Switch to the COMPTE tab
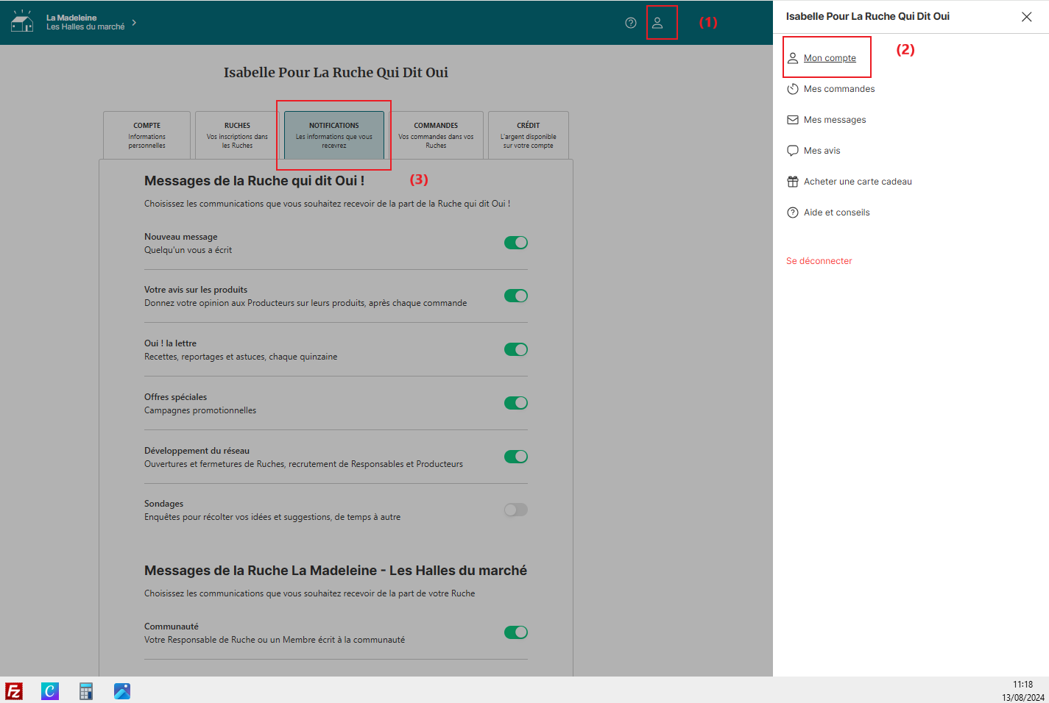This screenshot has height=703, width=1049. coord(147,135)
